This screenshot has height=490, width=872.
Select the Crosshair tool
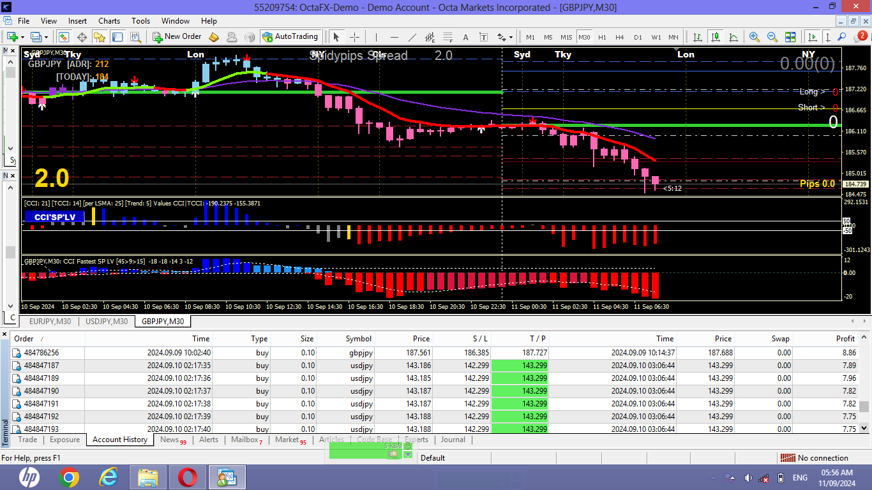click(x=354, y=37)
